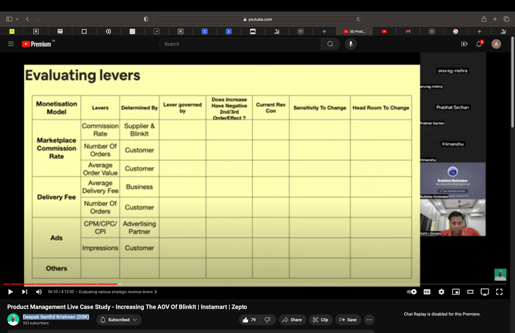Start voice search with microphone icon
The image size is (515, 333).
[x=351, y=44]
